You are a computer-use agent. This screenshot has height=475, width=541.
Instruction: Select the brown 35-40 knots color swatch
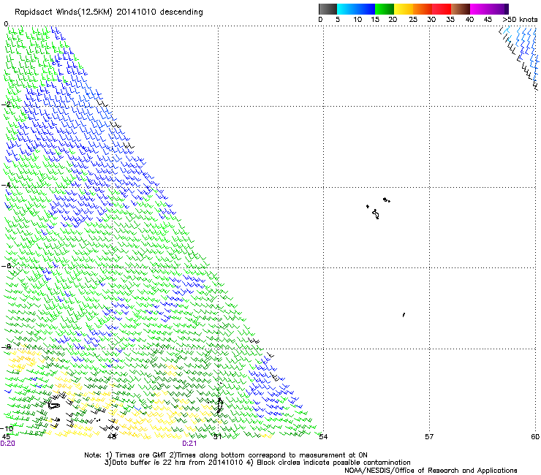pyautogui.click(x=461, y=9)
